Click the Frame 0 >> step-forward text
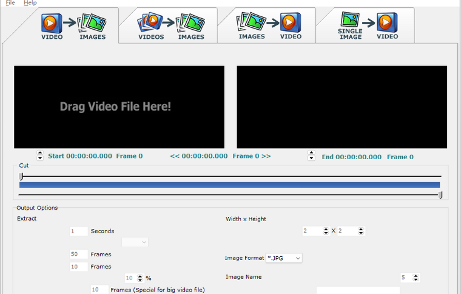461x294 pixels. pos(252,156)
